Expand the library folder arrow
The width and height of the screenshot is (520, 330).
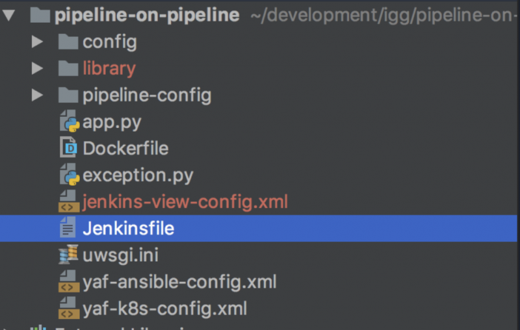click(x=37, y=68)
